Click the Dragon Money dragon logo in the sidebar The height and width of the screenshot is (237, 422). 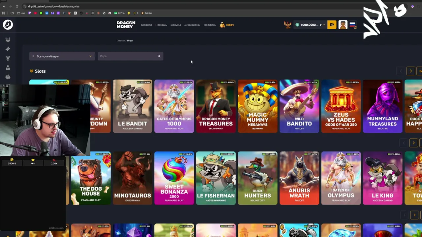pos(8,25)
